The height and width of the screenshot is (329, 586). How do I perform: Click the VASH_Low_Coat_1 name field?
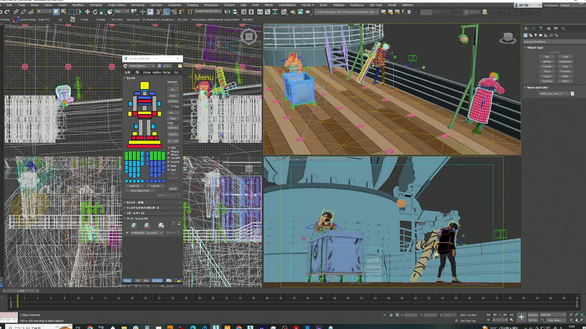point(554,93)
